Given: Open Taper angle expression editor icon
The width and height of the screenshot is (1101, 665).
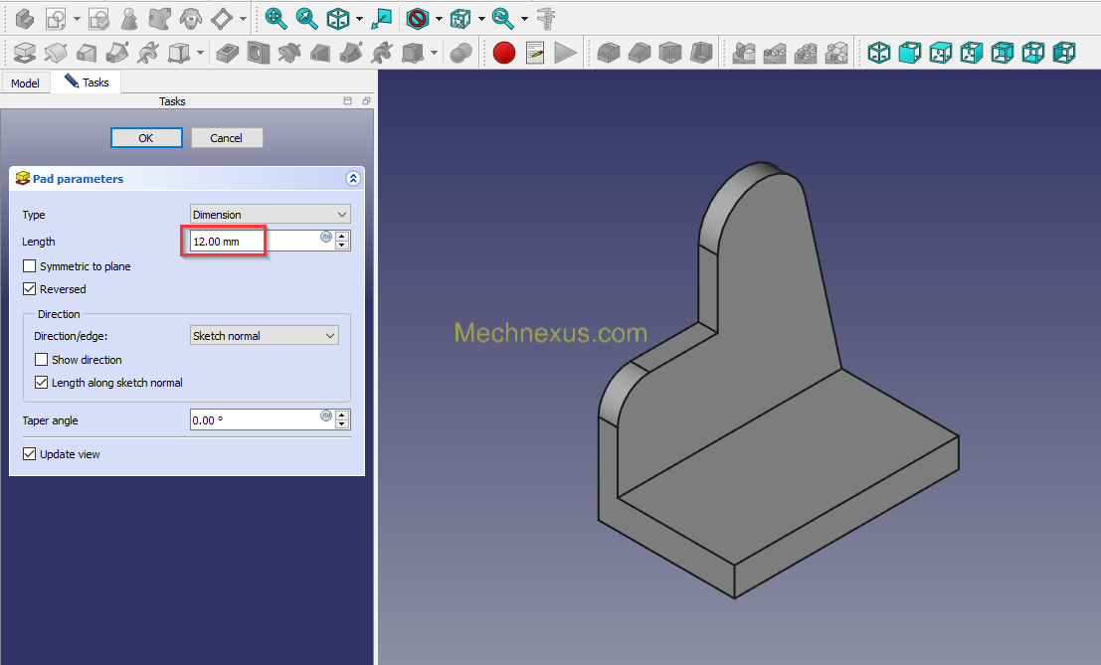Looking at the screenshot, I should 326,416.
